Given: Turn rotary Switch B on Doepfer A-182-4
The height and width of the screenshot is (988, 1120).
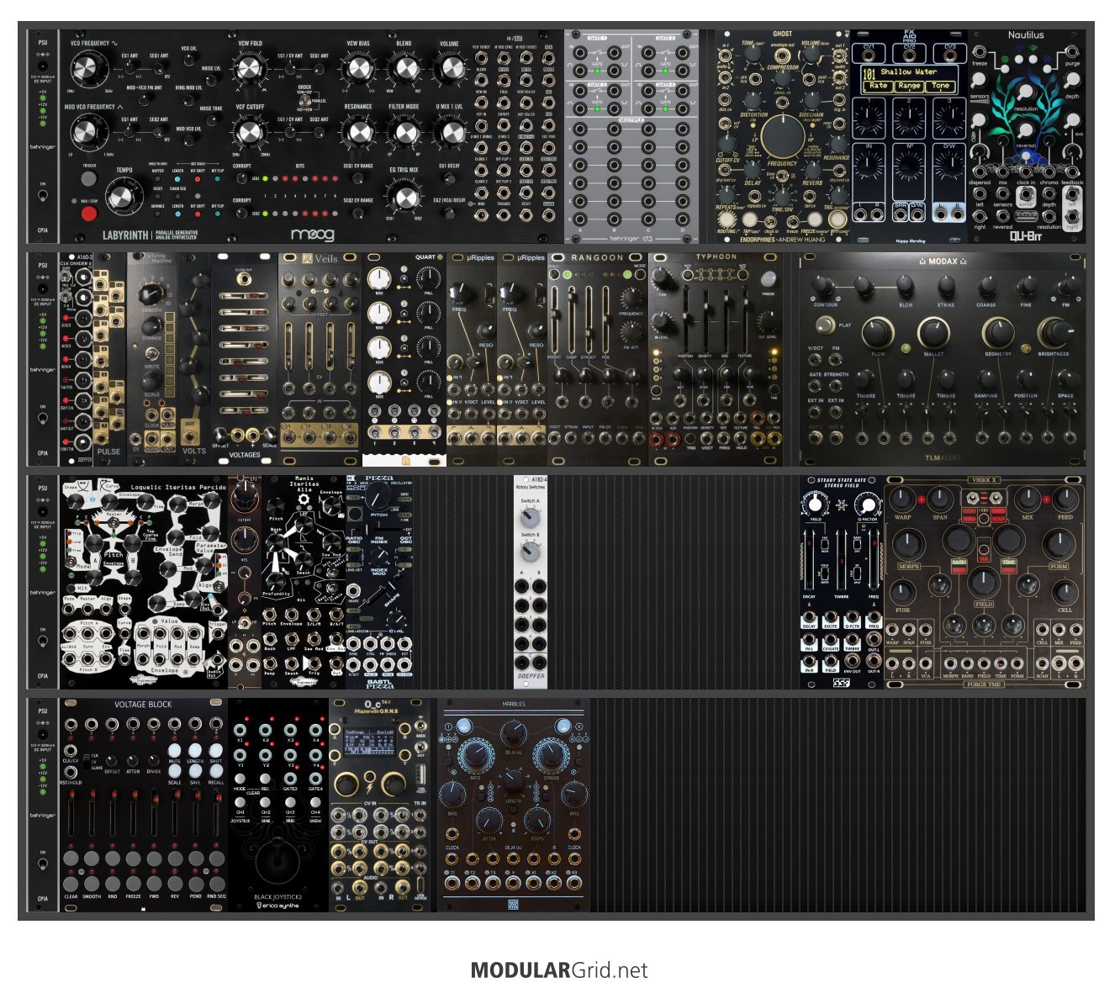Looking at the screenshot, I should click(529, 552).
